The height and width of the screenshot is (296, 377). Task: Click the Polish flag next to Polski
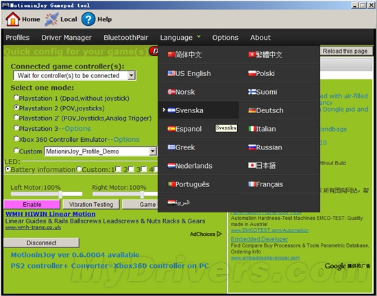coord(252,73)
